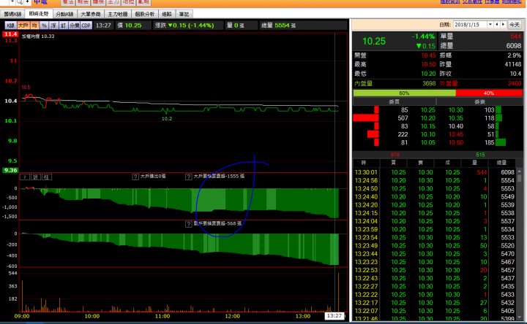Go to next date with right arrow
This screenshot has height=324, width=527.
(x=503, y=25)
